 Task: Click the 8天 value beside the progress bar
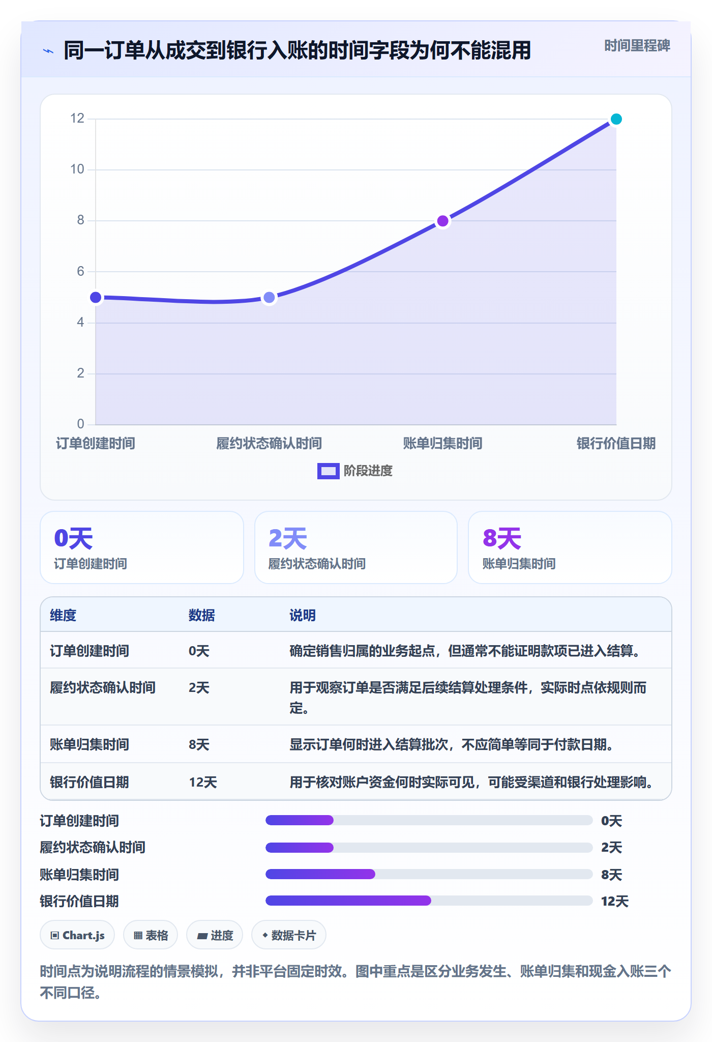point(612,875)
